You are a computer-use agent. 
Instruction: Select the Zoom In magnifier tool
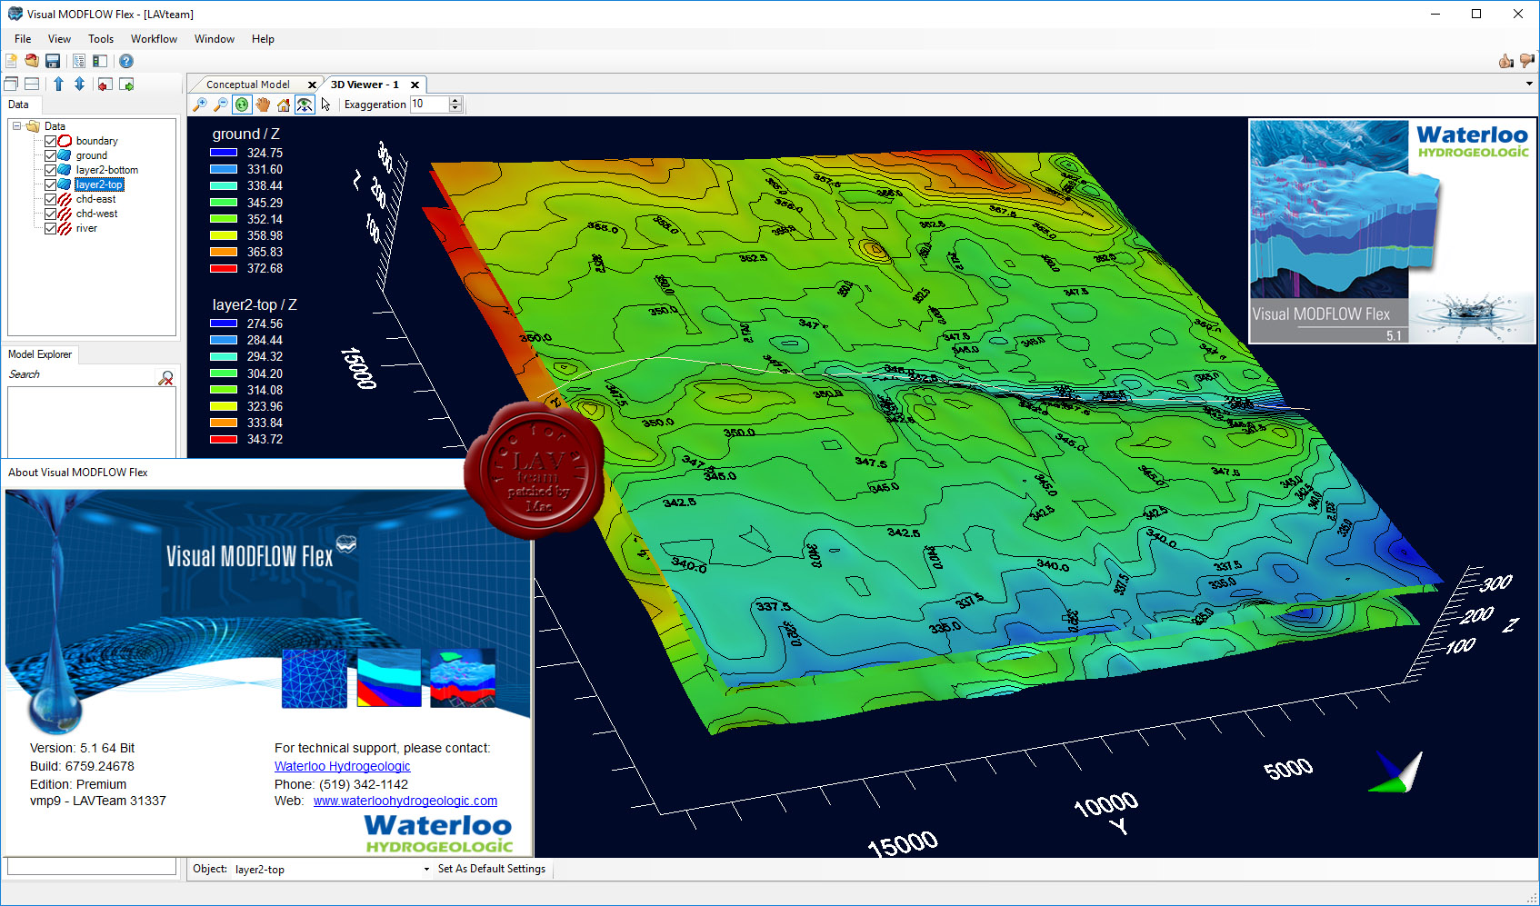point(200,105)
